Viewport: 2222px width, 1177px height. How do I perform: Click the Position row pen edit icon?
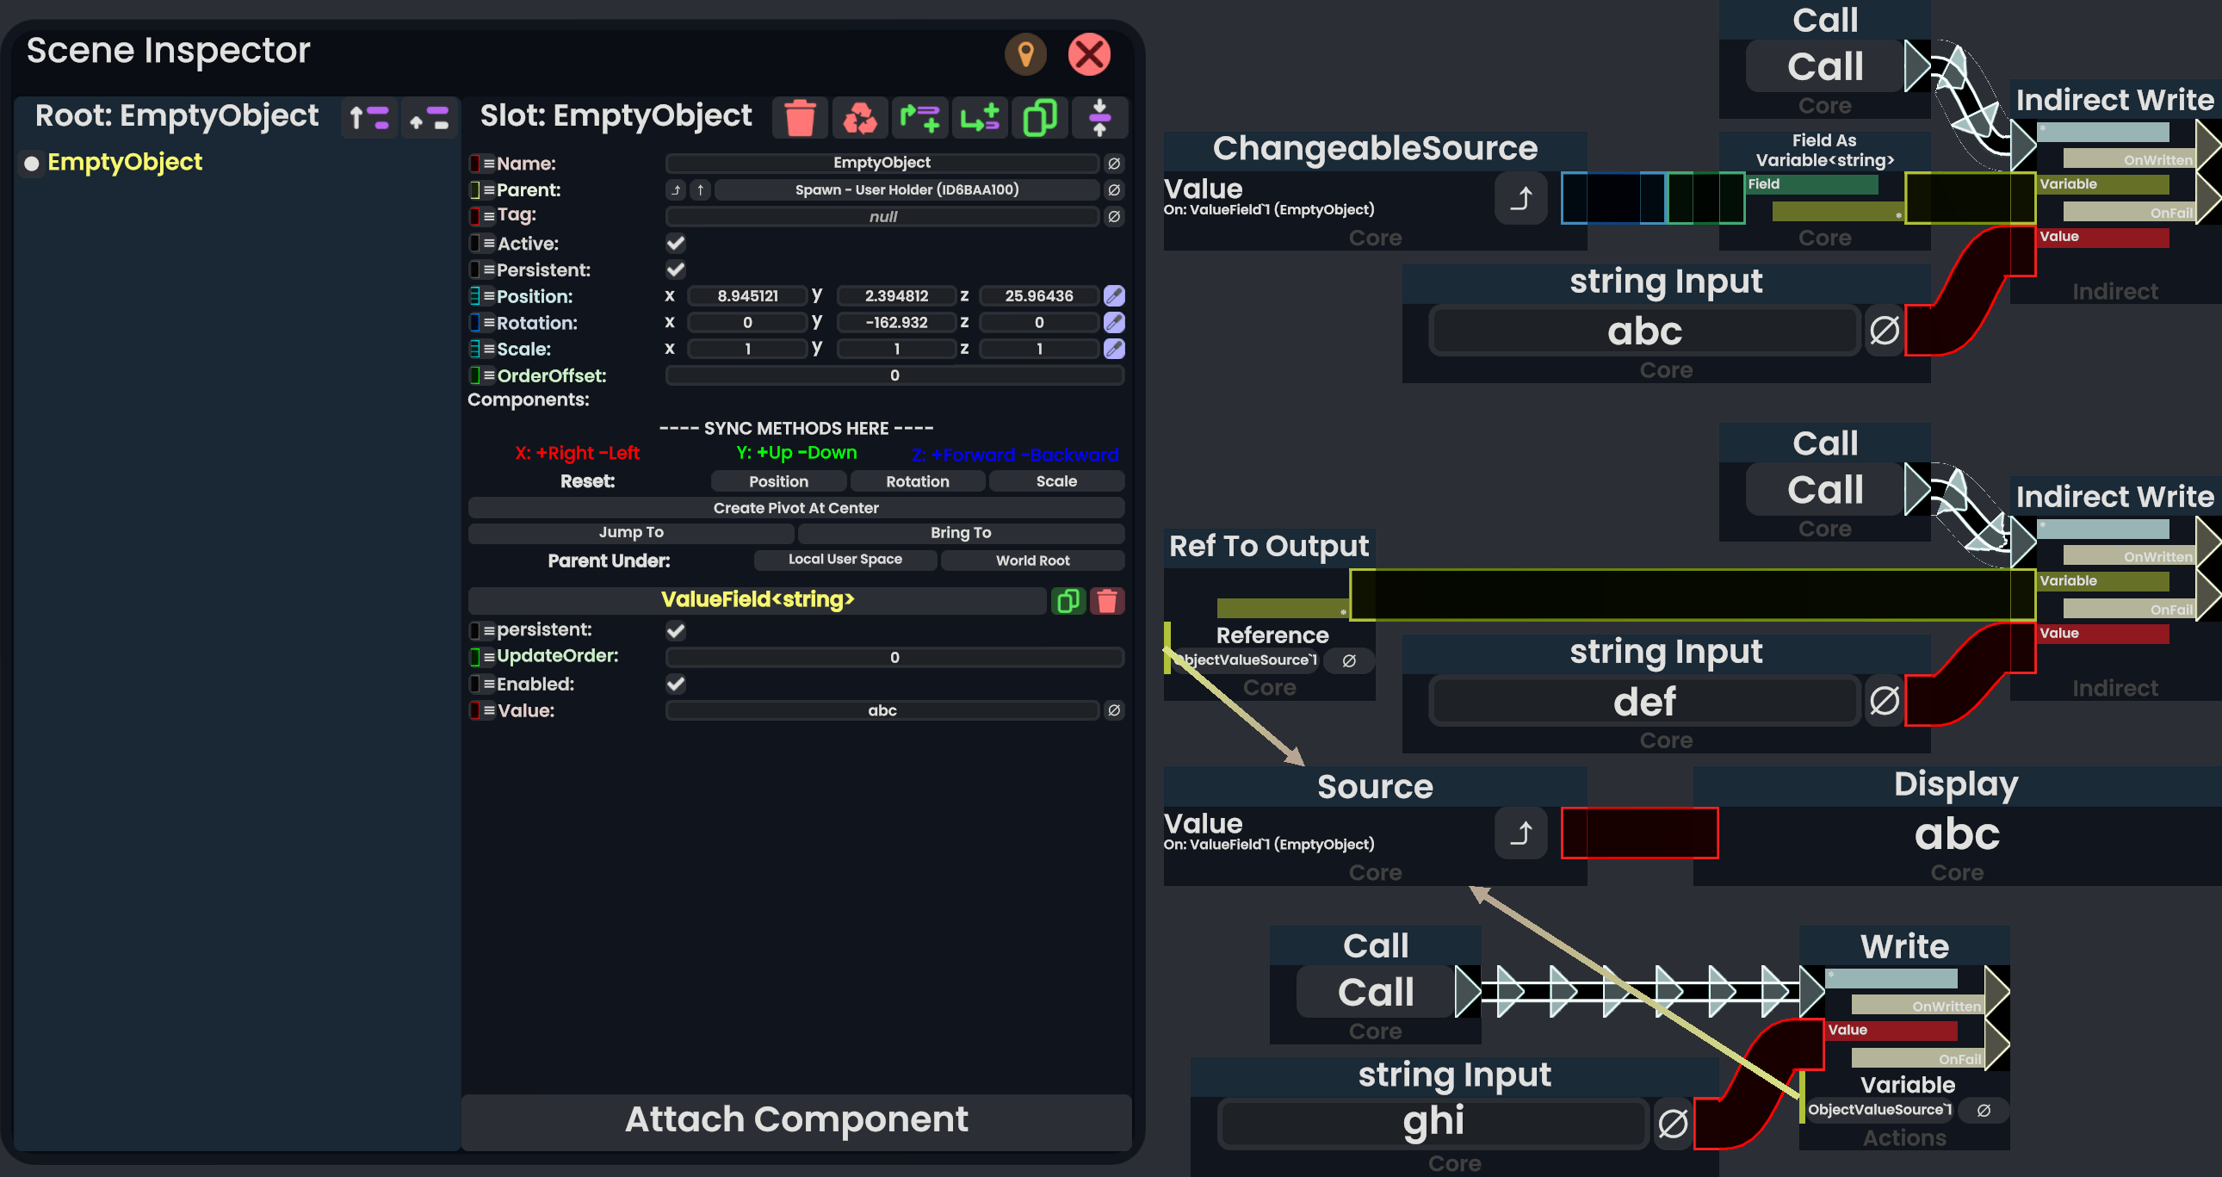[x=1114, y=296]
